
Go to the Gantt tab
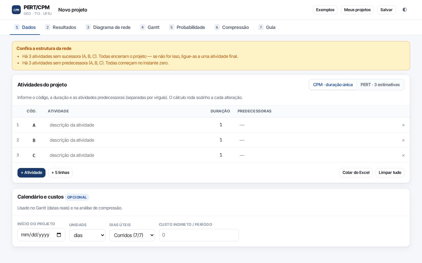pyautogui.click(x=150, y=27)
